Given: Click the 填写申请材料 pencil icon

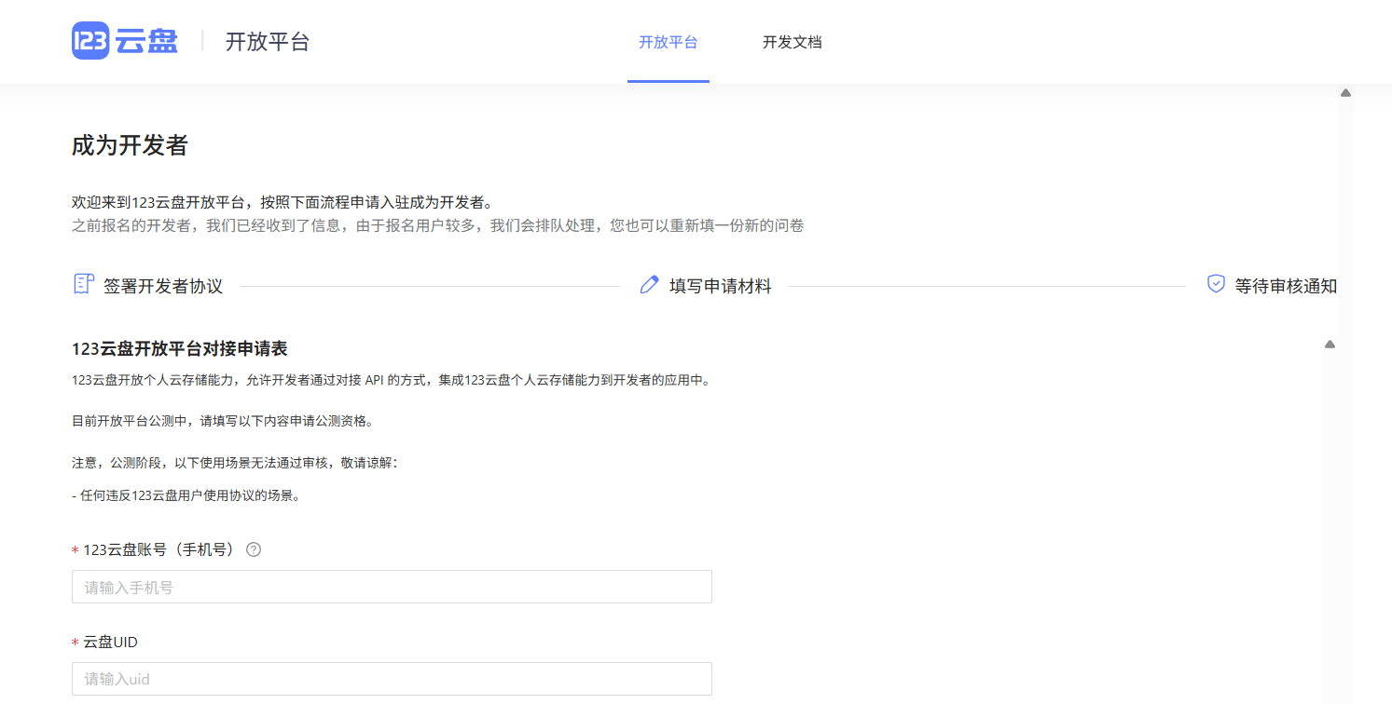Looking at the screenshot, I should [650, 285].
